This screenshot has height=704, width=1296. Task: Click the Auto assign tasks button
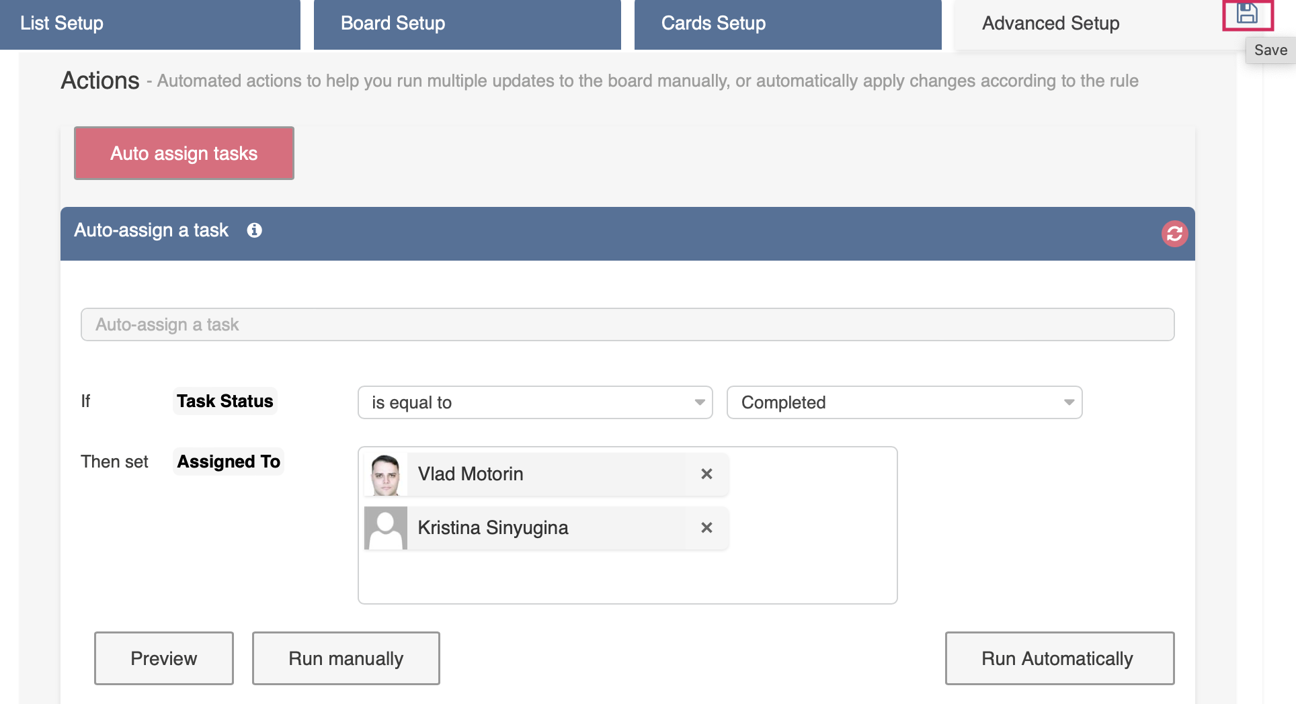(184, 153)
